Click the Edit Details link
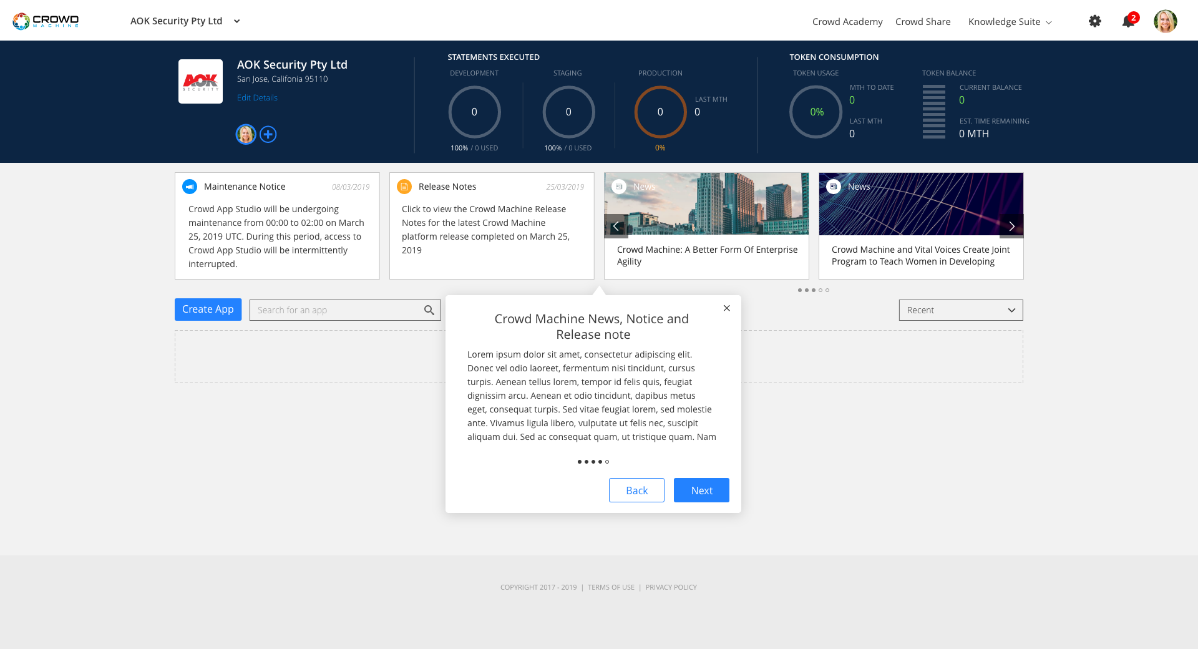Viewport: 1198px width, 649px height. (x=257, y=98)
